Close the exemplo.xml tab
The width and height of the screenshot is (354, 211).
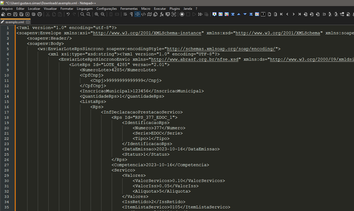pos(28,22)
